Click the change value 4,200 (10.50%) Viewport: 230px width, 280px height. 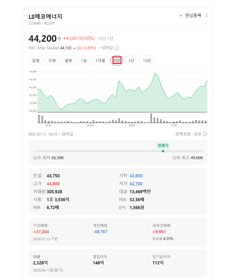tap(79, 38)
